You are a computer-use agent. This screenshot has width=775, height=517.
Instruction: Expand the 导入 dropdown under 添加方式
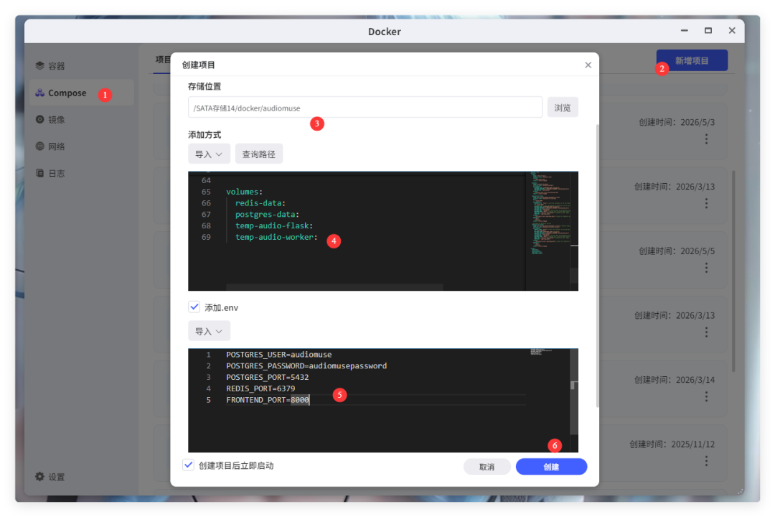(209, 154)
